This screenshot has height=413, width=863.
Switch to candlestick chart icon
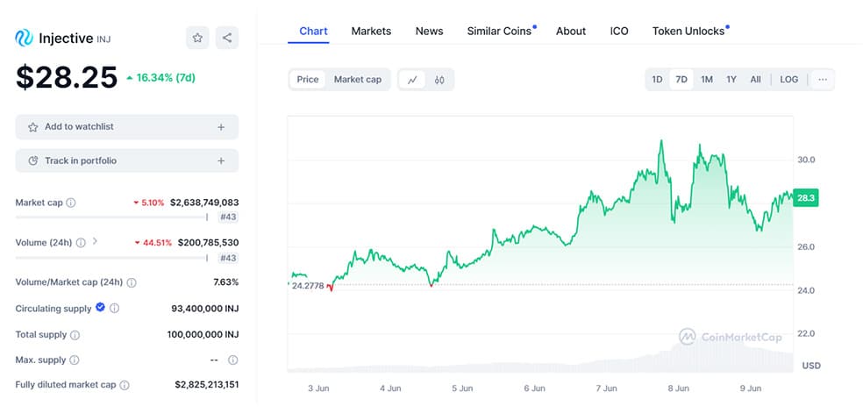(439, 80)
